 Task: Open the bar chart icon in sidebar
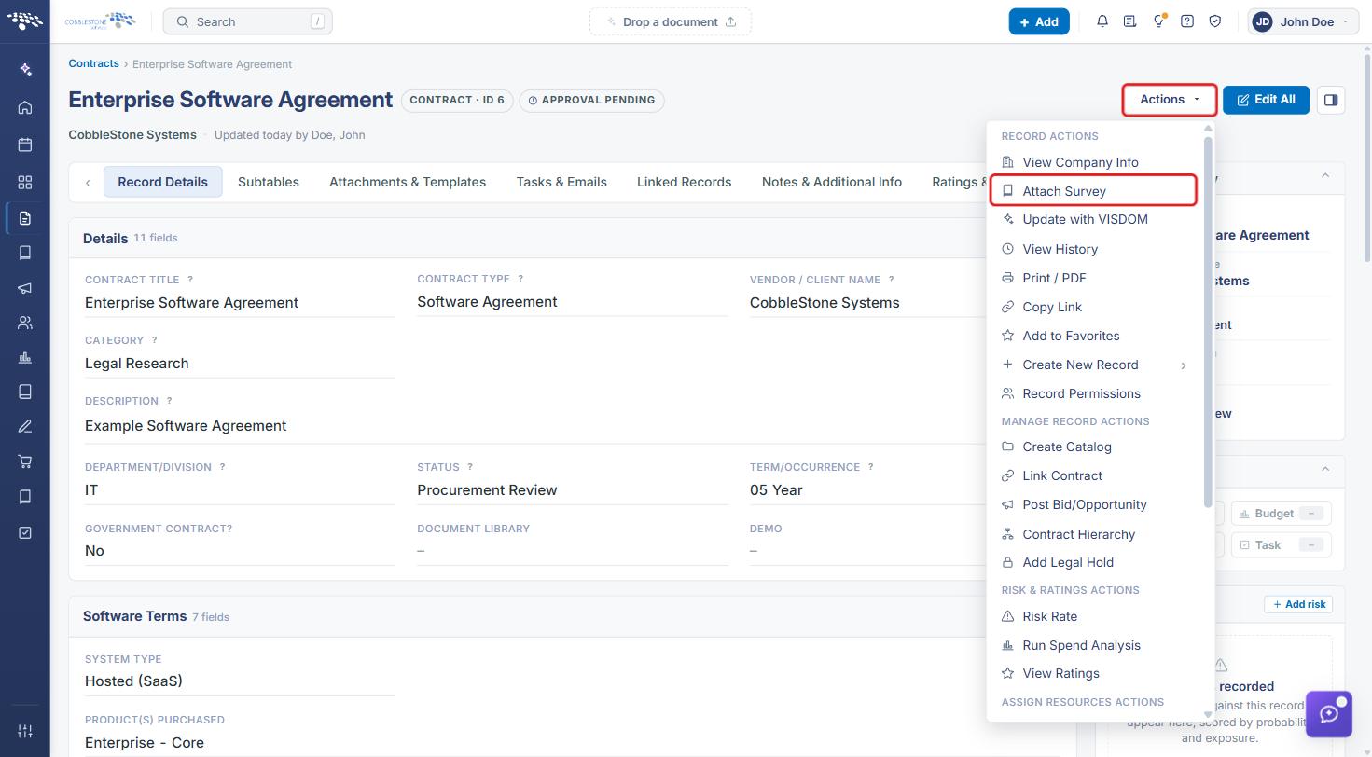coord(25,357)
